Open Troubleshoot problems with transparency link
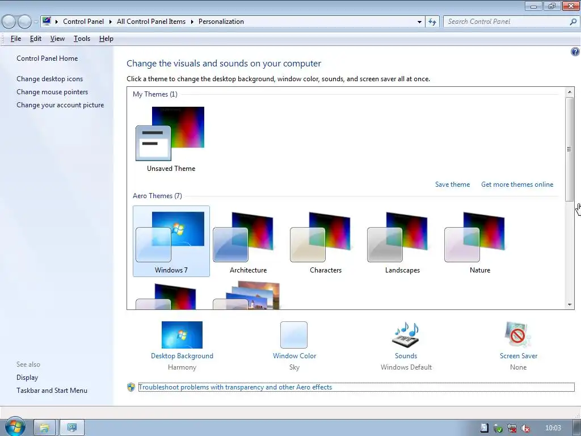This screenshot has width=581, height=436. point(235,387)
